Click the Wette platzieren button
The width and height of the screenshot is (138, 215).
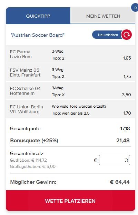(x=70, y=200)
